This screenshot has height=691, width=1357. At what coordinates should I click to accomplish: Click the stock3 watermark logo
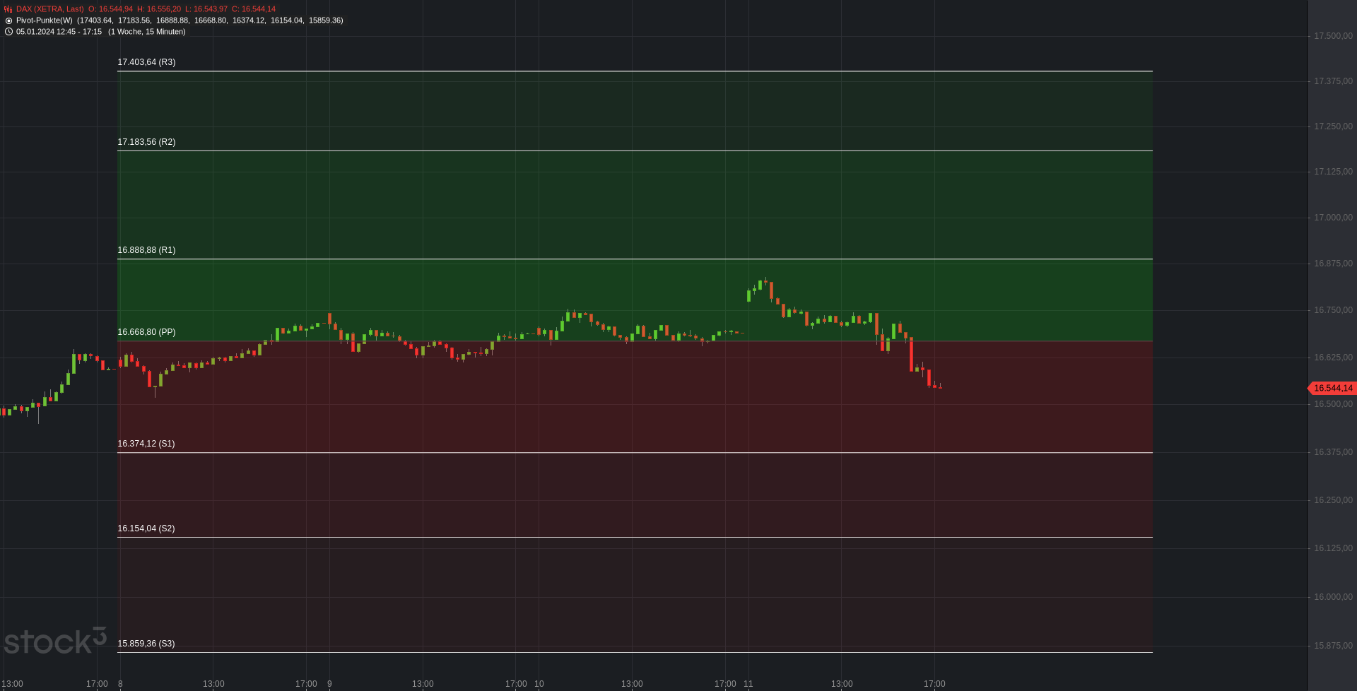pyautogui.click(x=55, y=641)
